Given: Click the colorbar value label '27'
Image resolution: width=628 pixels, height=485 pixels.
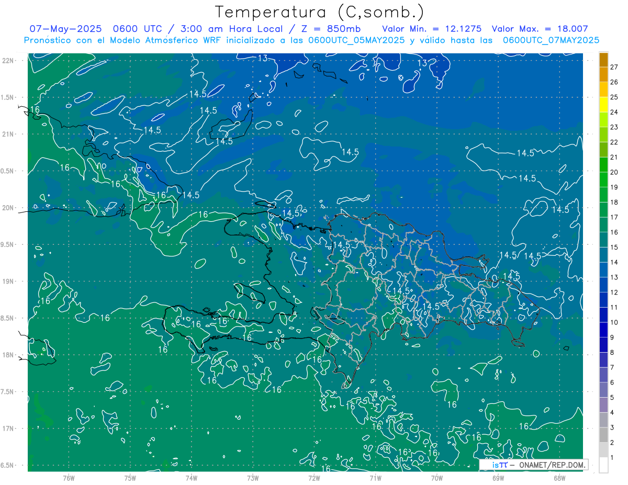Looking at the screenshot, I should (614, 67).
